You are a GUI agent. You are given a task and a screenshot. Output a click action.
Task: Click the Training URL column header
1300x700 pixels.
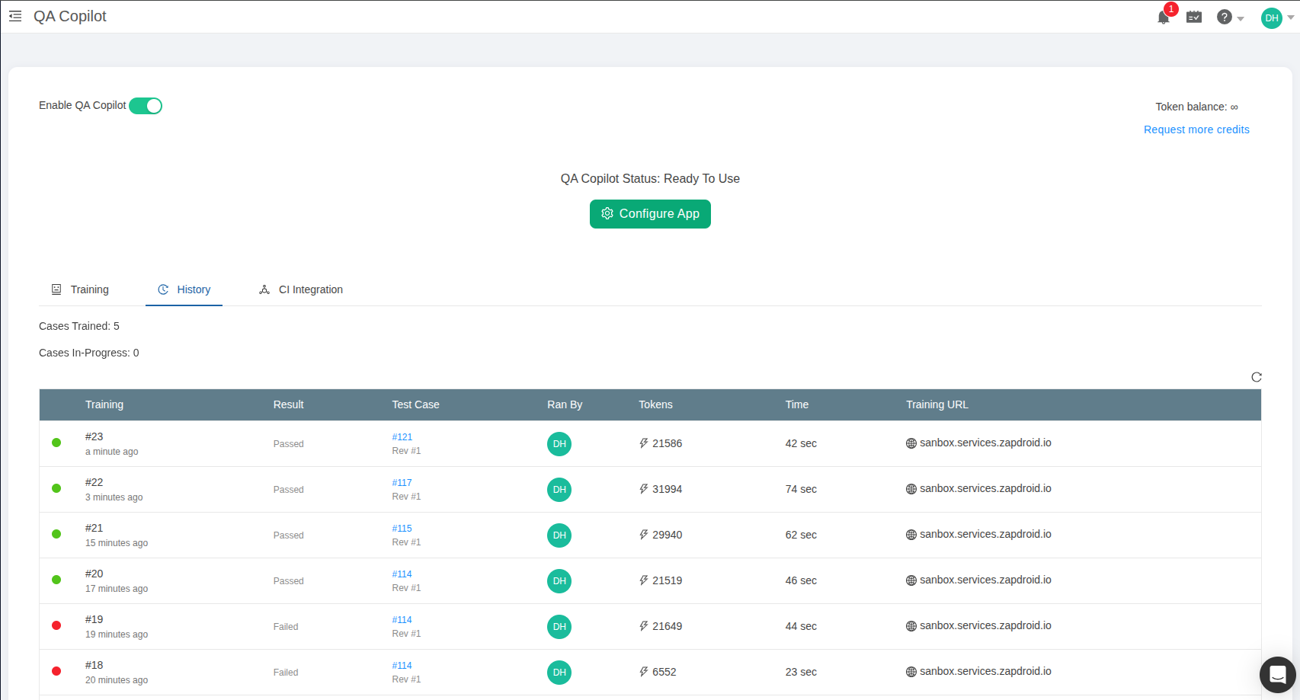937,404
